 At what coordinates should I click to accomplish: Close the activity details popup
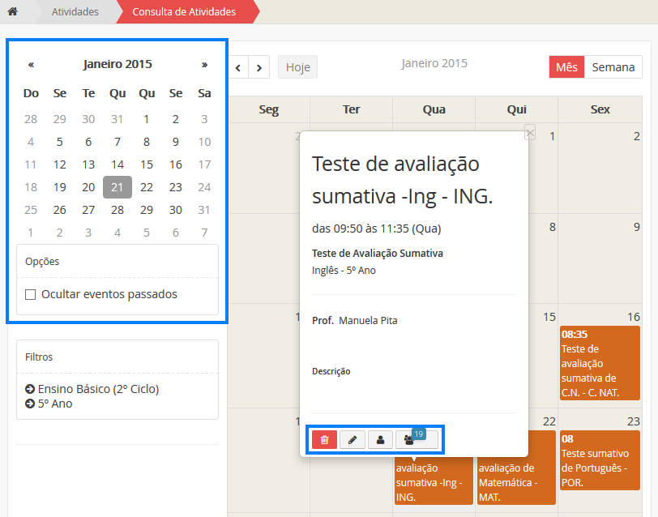pos(529,133)
